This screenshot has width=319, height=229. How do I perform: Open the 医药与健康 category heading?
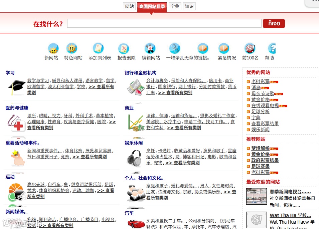coord(17,108)
